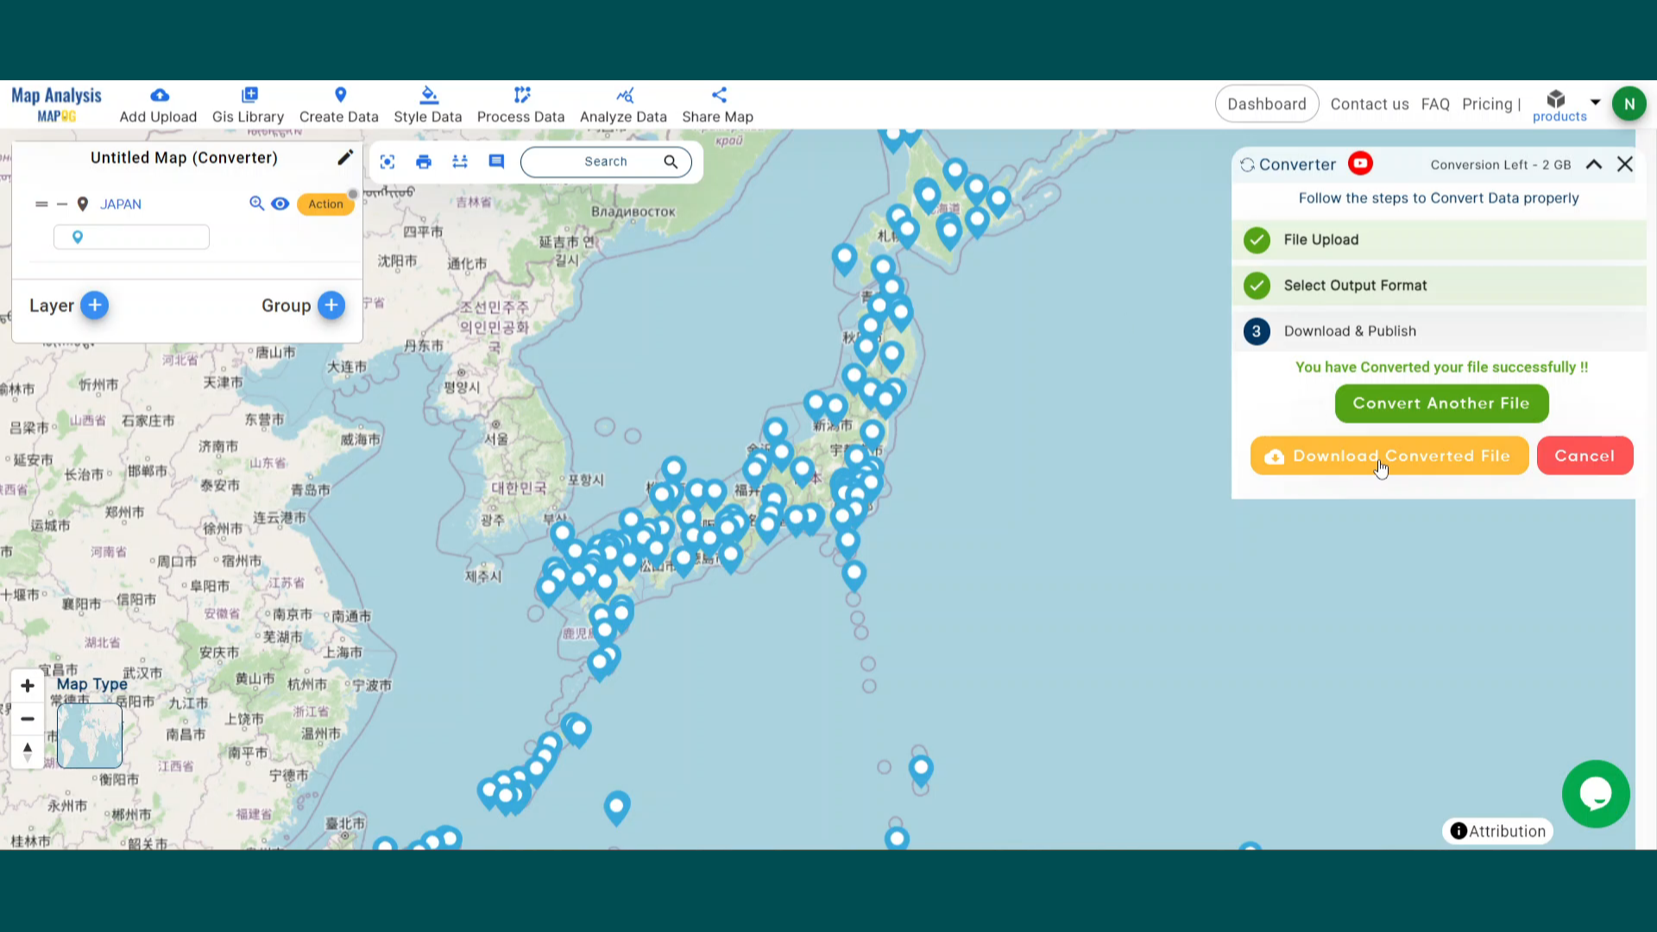Image resolution: width=1657 pixels, height=932 pixels.
Task: Click Convert Another File button
Action: tap(1441, 403)
